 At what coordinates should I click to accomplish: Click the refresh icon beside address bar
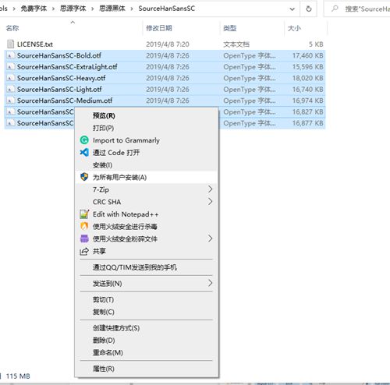click(309, 9)
